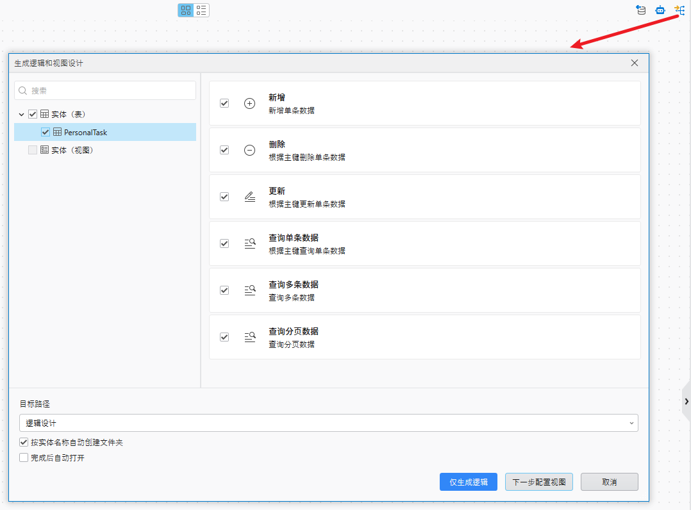
Task: Click the 下一步配置视图 button
Action: point(538,482)
